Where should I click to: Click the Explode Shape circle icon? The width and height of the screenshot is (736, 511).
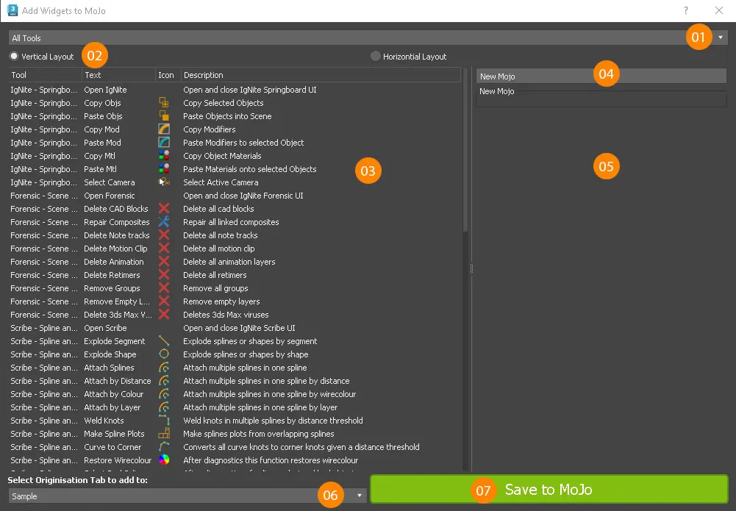(164, 354)
